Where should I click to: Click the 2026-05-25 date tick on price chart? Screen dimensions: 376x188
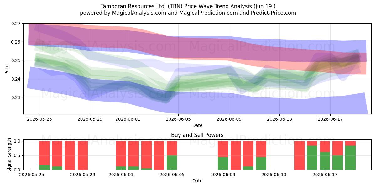[39, 119]
